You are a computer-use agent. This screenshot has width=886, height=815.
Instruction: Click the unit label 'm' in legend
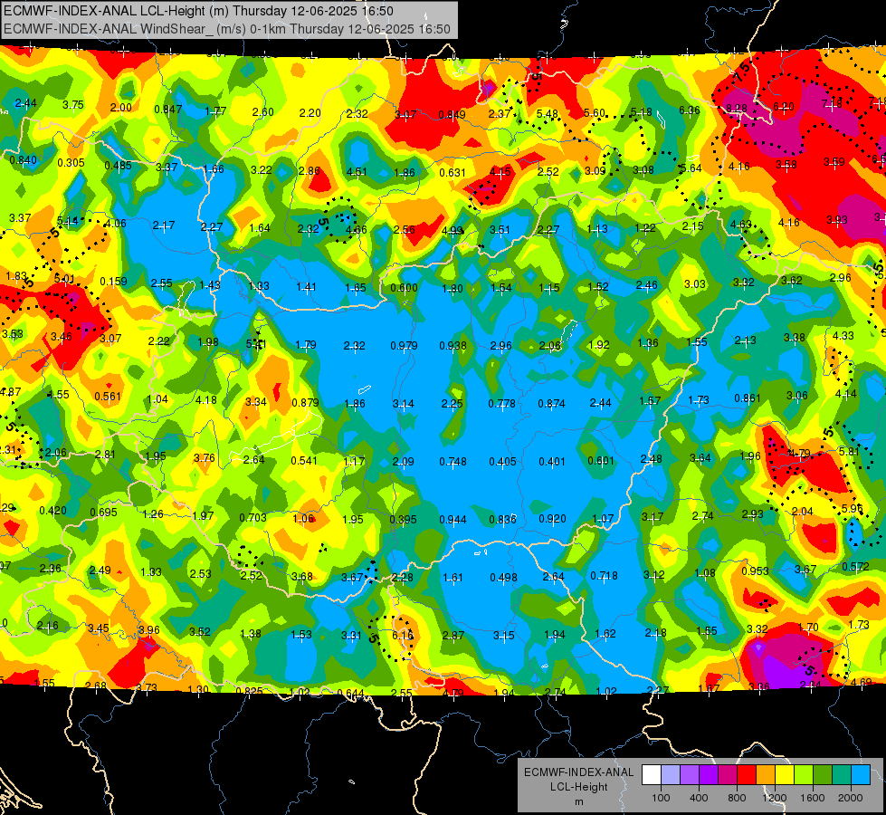click(579, 802)
